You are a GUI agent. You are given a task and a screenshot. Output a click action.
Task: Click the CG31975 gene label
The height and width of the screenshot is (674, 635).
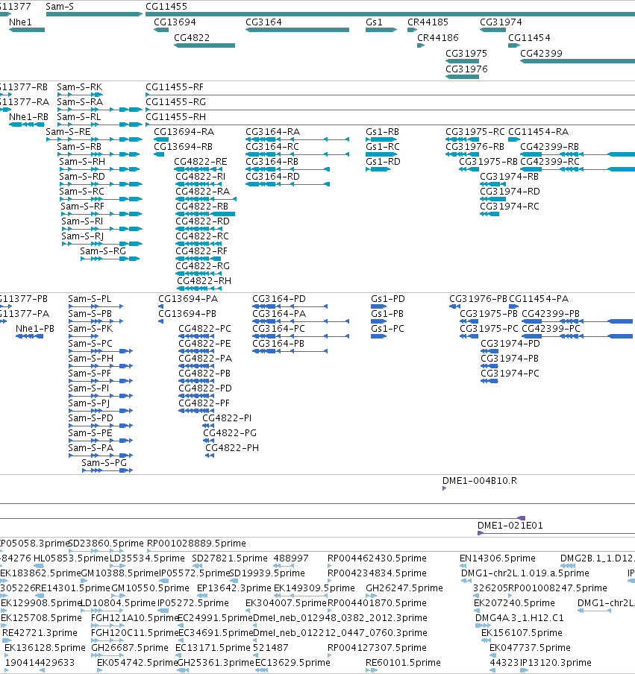[x=466, y=54]
